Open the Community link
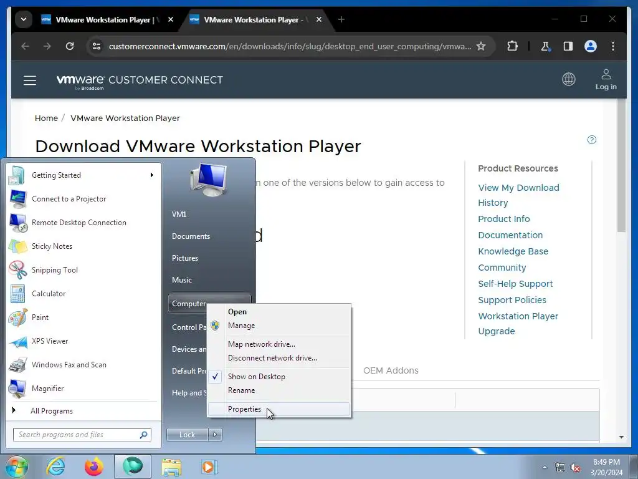This screenshot has height=479, width=638. pos(502,268)
